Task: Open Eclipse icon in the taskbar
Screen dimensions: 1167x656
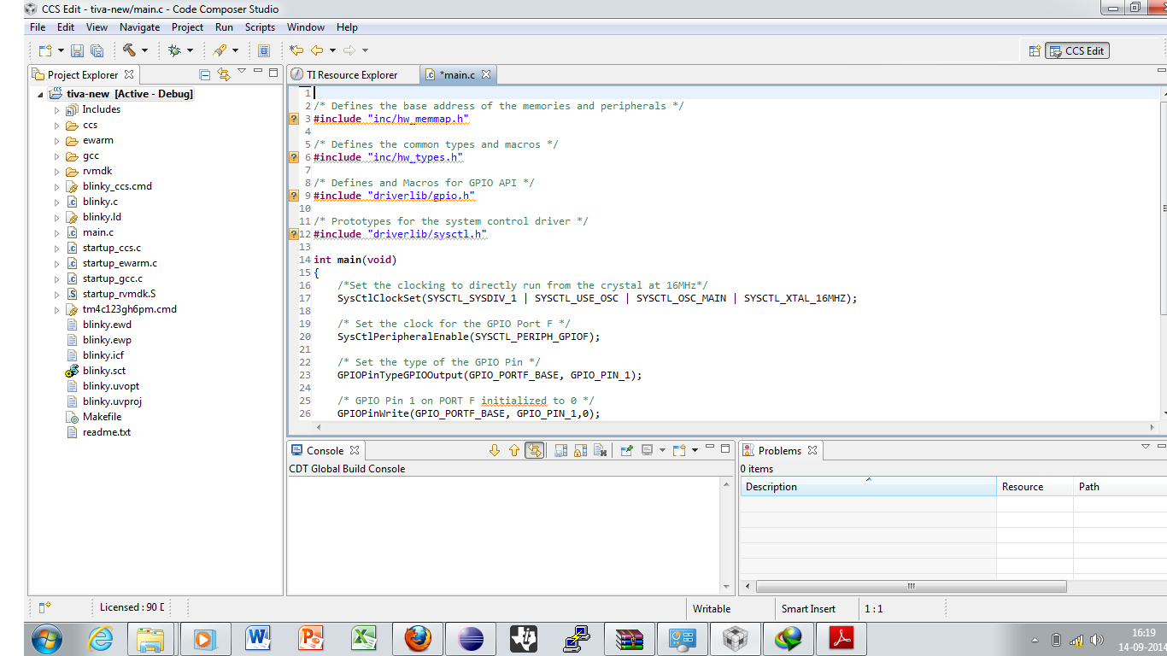Action: [471, 639]
